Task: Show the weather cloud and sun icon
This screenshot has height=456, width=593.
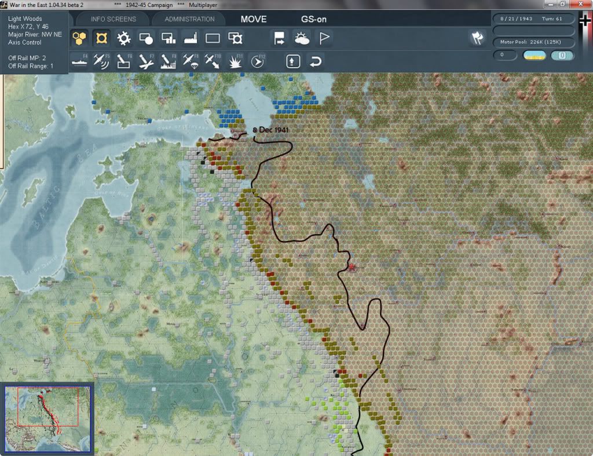Action: pyautogui.click(x=301, y=38)
